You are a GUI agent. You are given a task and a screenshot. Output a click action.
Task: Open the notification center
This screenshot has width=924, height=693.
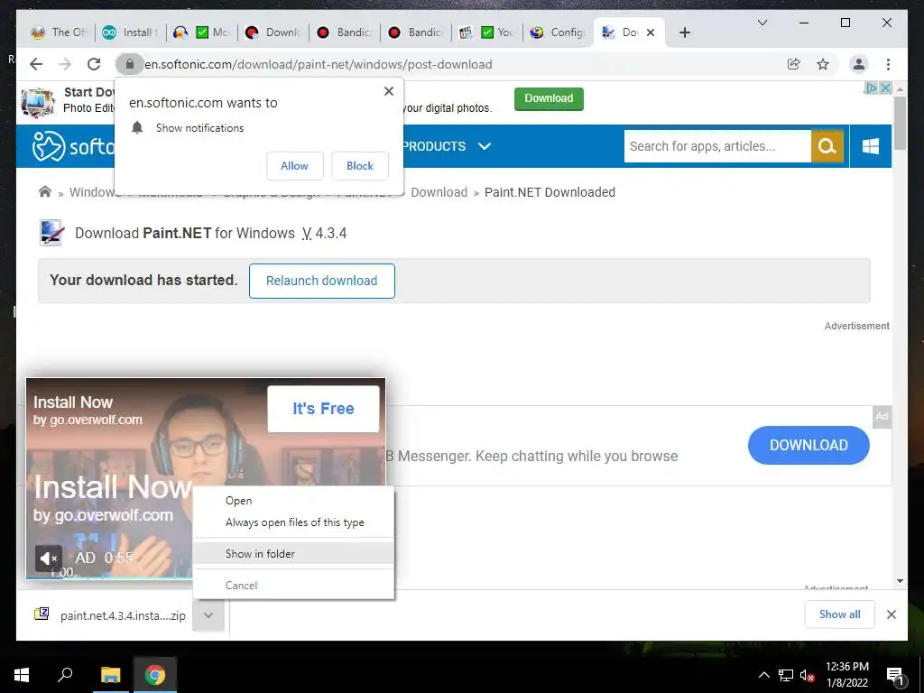pyautogui.click(x=895, y=675)
